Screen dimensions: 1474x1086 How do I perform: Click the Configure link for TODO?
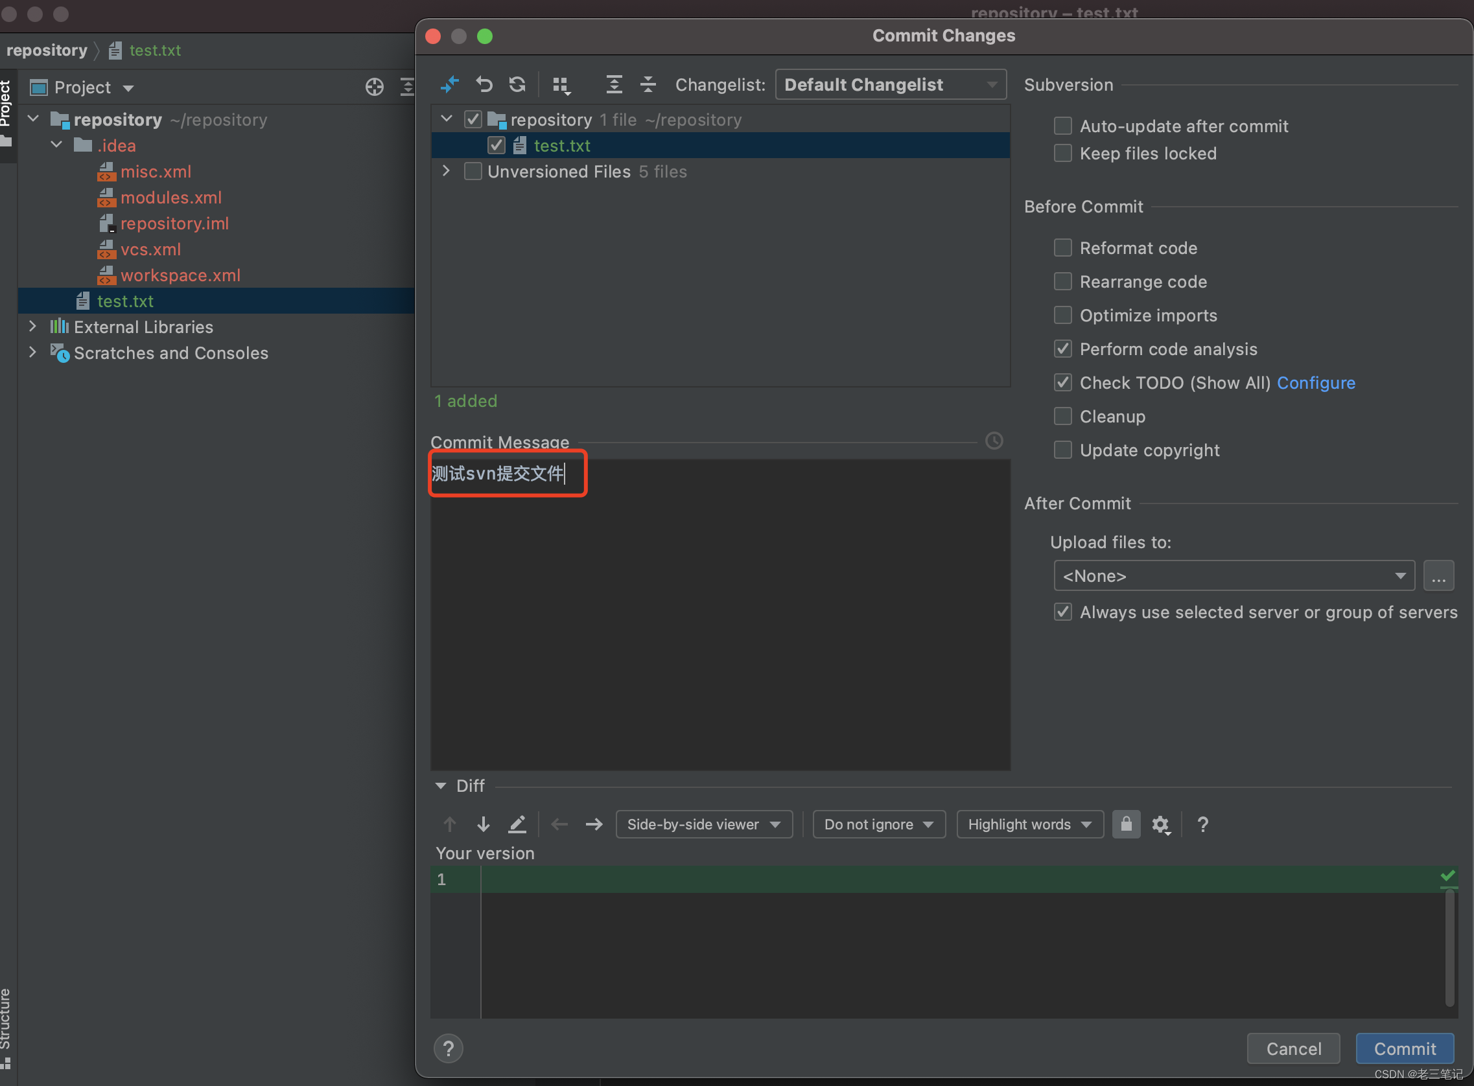click(1316, 382)
